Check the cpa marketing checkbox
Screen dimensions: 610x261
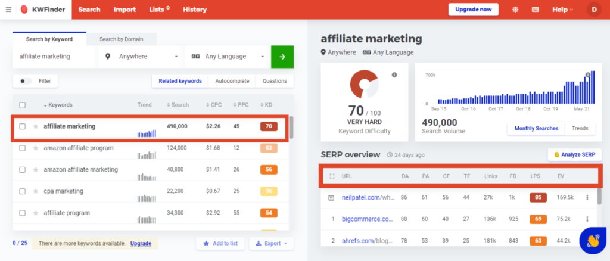pyautogui.click(x=23, y=191)
